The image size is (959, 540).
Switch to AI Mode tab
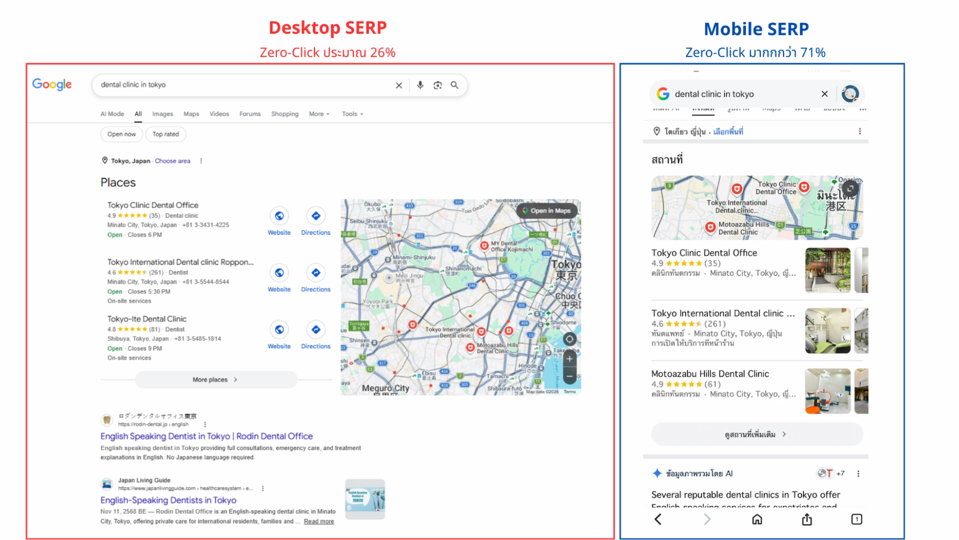(x=112, y=114)
